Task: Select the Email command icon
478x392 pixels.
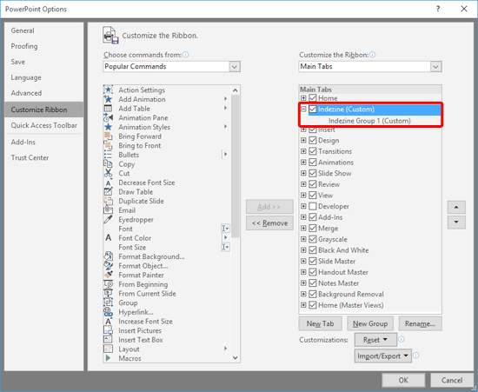Action: (x=109, y=210)
